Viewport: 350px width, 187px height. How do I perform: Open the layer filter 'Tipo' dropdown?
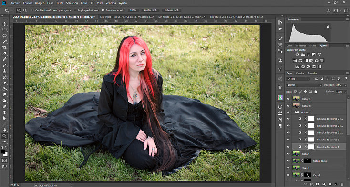(x=299, y=79)
